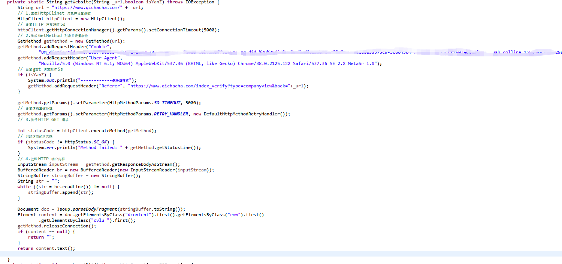Click the getStatusLine() call
562x264 pixels.
click(178, 147)
